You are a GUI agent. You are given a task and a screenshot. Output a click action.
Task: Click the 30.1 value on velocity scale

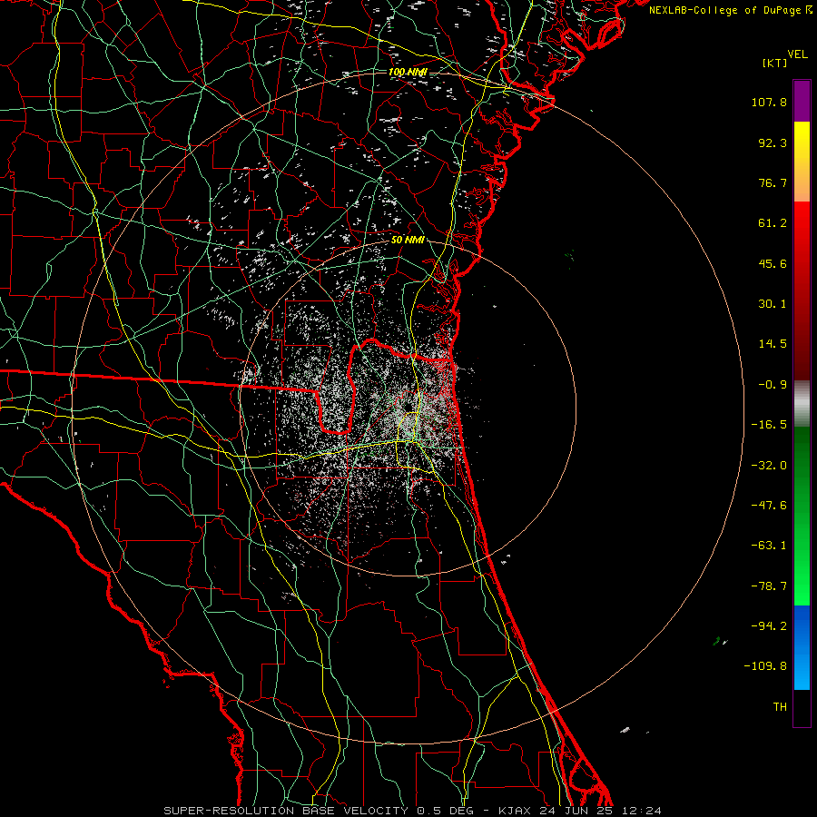(x=773, y=304)
